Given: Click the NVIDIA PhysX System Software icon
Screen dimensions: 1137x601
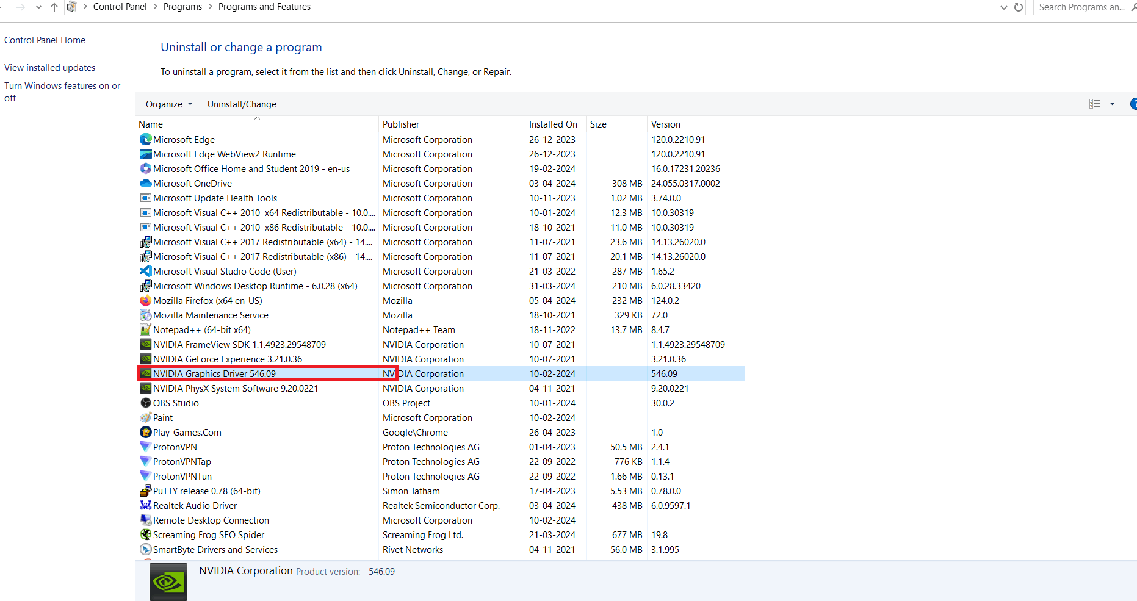Looking at the screenshot, I should click(145, 389).
